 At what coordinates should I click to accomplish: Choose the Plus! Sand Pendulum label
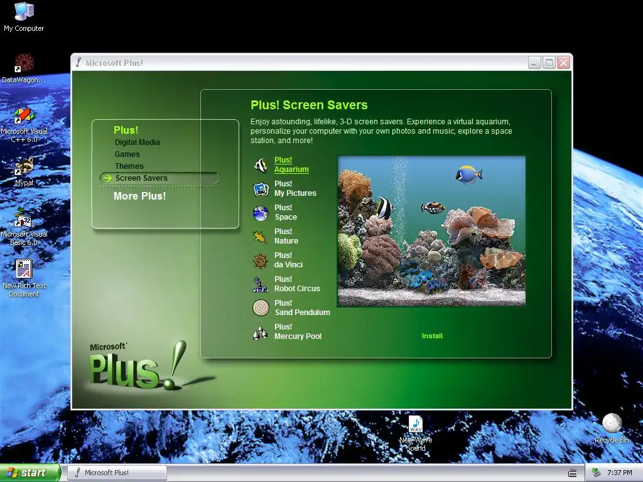pos(302,308)
